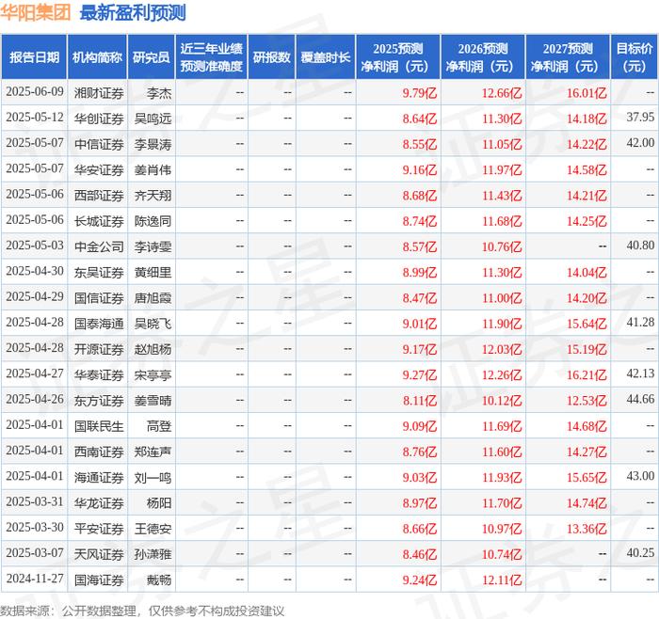Click 14.58亿 forecast value
Screen dimensions: 659x619
[587, 170]
